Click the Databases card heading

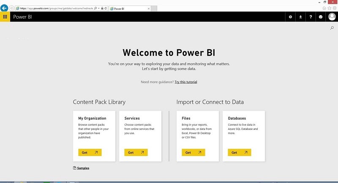(237, 118)
